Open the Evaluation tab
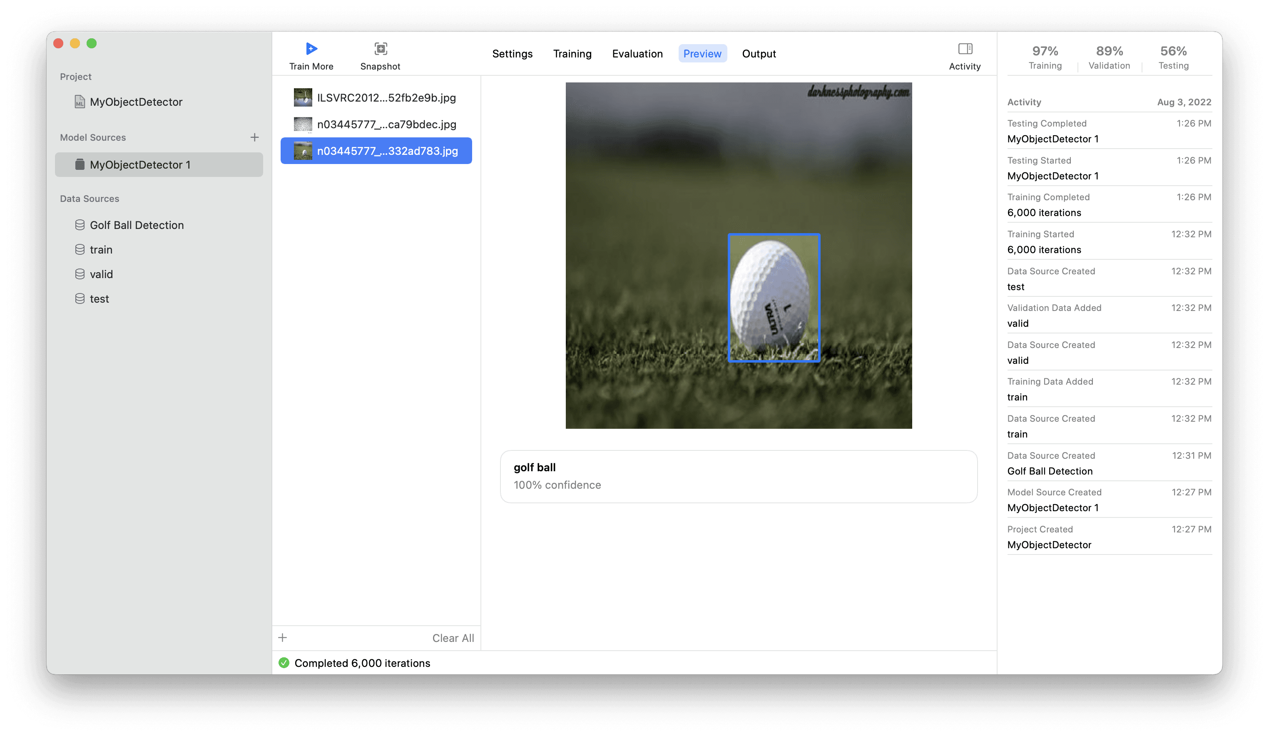This screenshot has width=1269, height=736. (x=637, y=54)
